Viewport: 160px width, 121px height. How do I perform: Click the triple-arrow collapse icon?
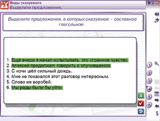click(x=157, y=14)
